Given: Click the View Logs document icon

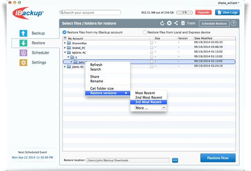Looking at the screenshot, I should [x=219, y=12].
